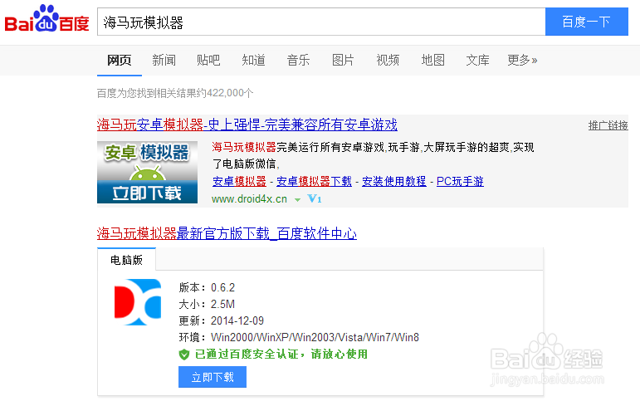
Task: Click the 海马玩 app logo icon
Action: coord(138,302)
